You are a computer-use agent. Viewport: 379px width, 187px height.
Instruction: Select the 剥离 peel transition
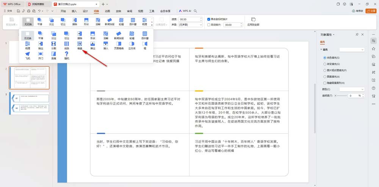point(54,55)
